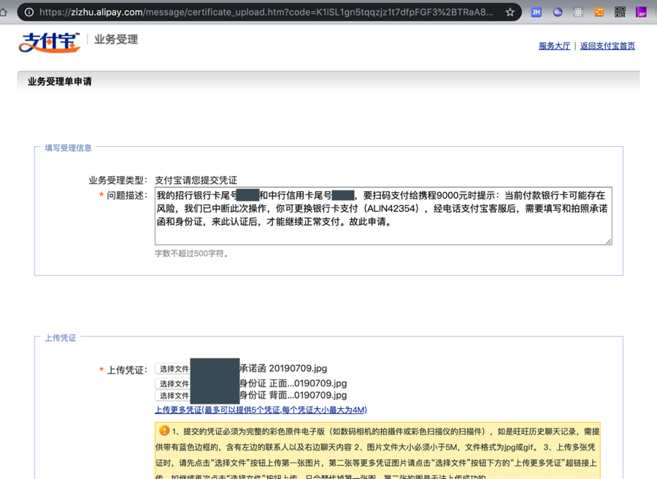Open the React developer tools extension
Viewport: 657px width, 479px height.
[x=578, y=12]
